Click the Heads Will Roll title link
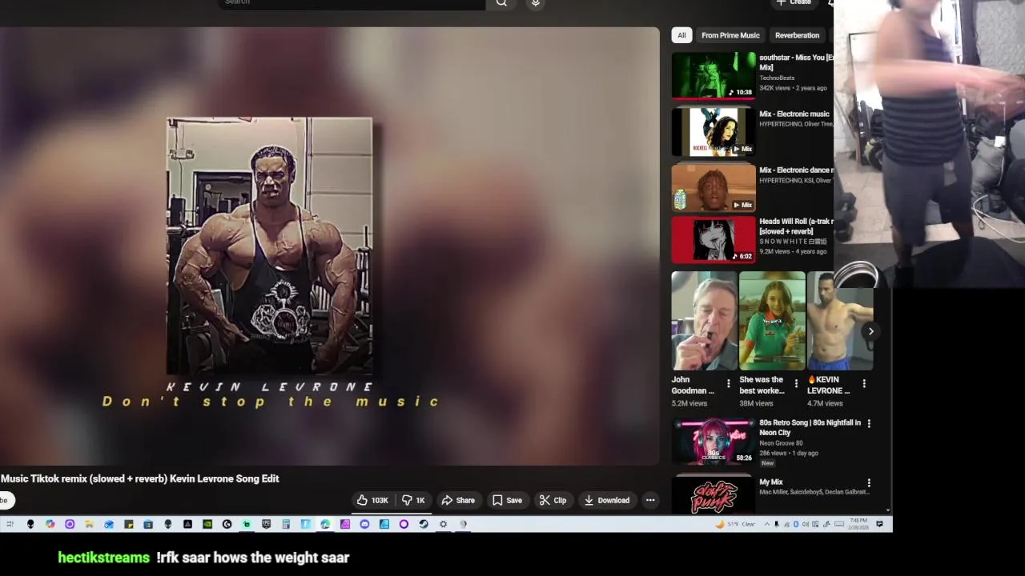This screenshot has height=576, width=1025. [797, 226]
